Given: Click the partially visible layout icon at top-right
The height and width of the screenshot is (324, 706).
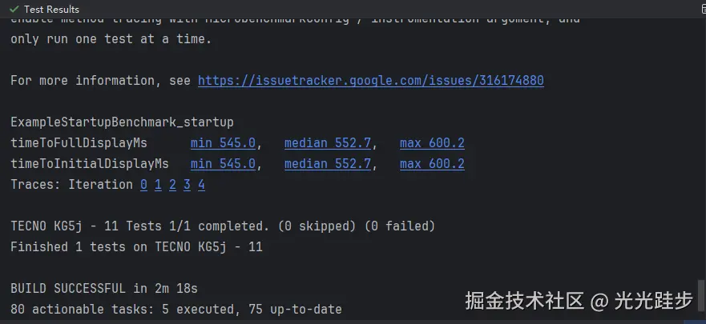Looking at the screenshot, I should tap(704, 9).
